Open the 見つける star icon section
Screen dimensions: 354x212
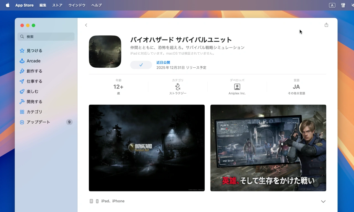tap(22, 51)
